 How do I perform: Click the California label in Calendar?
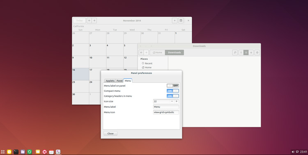tap(78, 26)
